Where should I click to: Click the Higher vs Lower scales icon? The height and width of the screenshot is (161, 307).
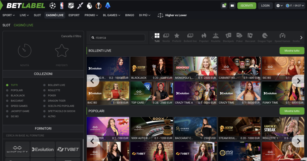pyautogui.click(x=160, y=15)
